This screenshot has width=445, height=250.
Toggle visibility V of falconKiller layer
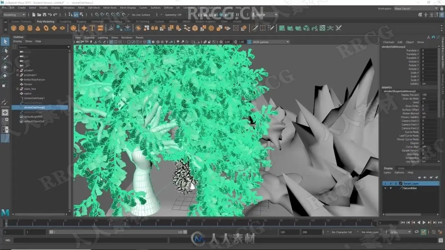(x=385, y=188)
